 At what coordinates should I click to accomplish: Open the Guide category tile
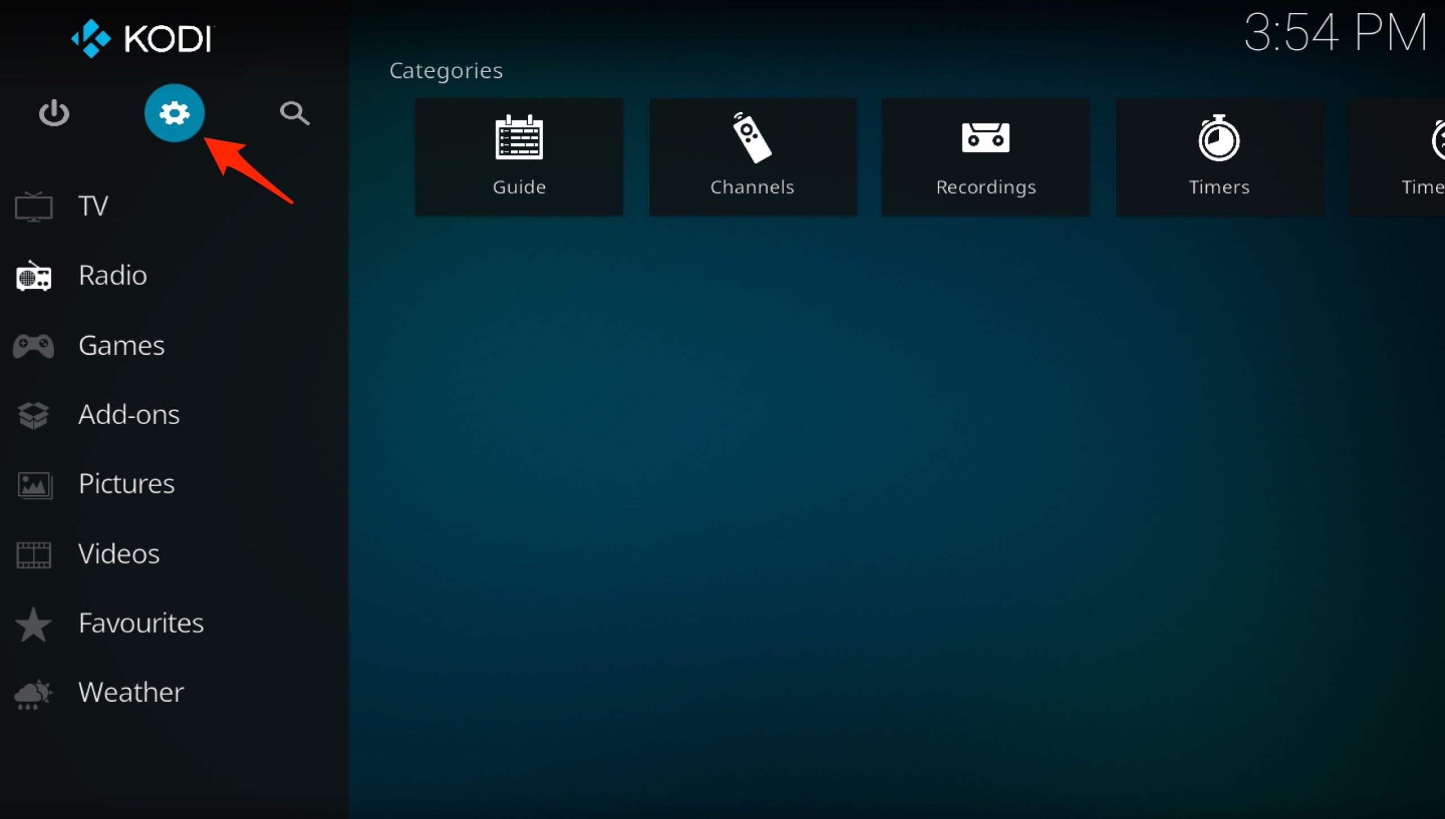519,157
